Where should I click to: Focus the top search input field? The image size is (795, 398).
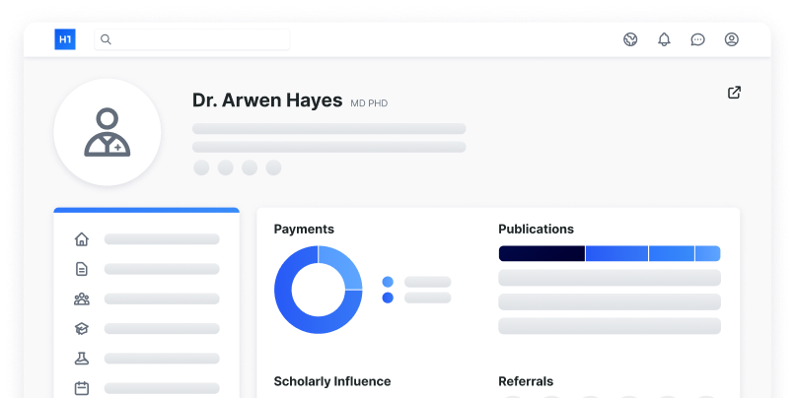click(x=192, y=39)
